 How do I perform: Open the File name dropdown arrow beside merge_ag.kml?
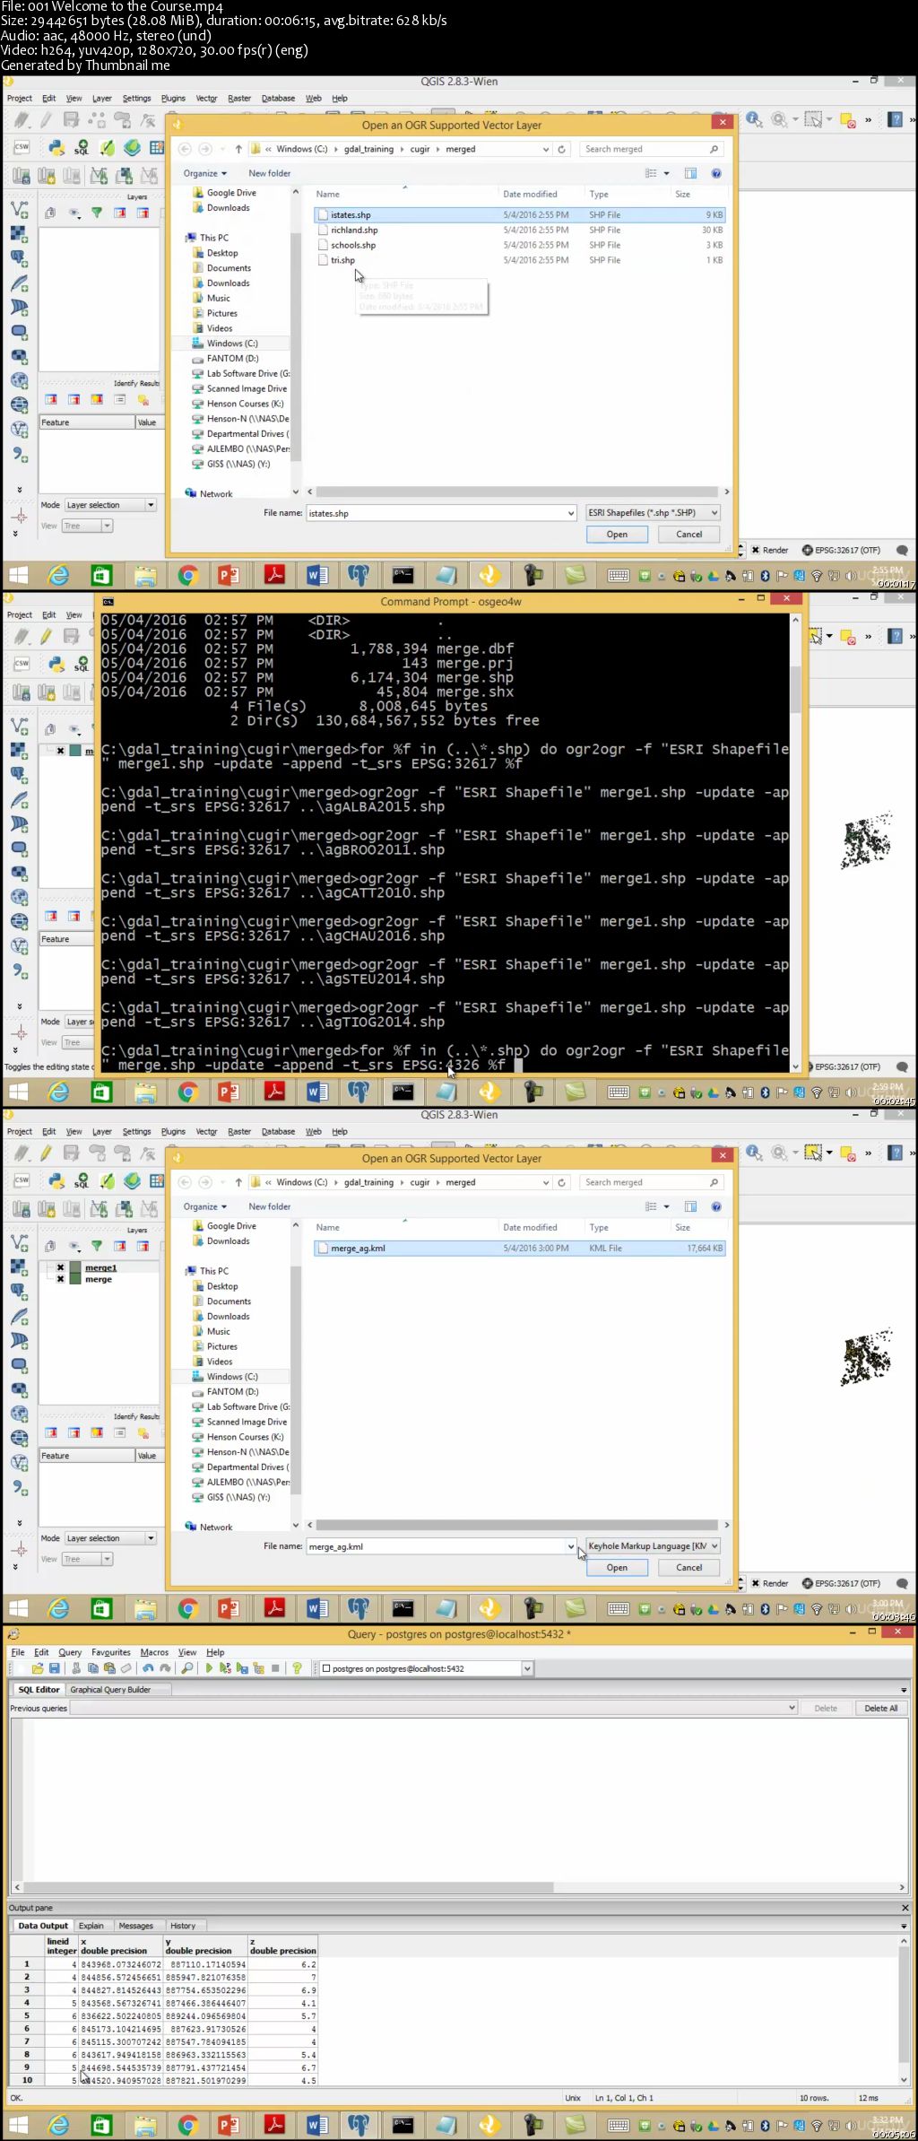[570, 1546]
